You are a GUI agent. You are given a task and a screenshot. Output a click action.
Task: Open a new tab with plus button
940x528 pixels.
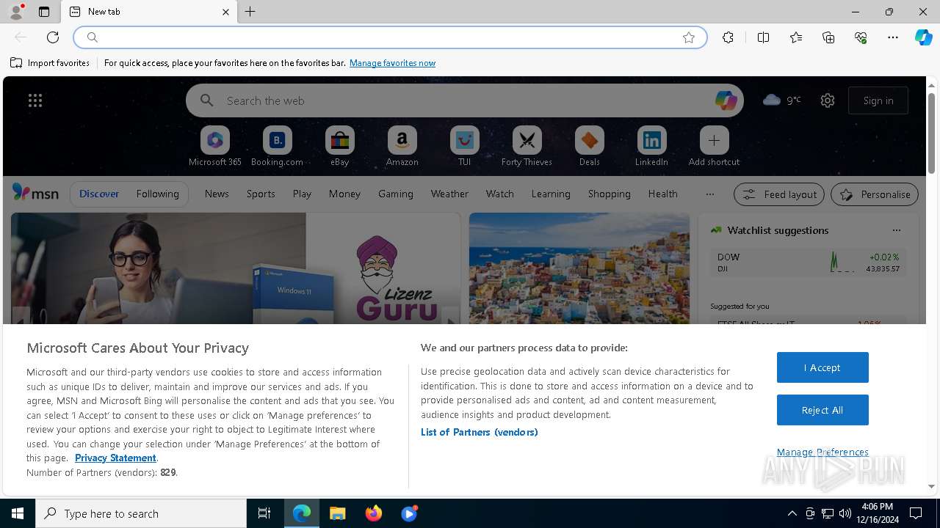[x=250, y=12]
